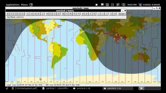Image resolution: width=166 pixels, height=93 pixels.
Task: Click the Key/Mouse controls label
Action: point(16,17)
